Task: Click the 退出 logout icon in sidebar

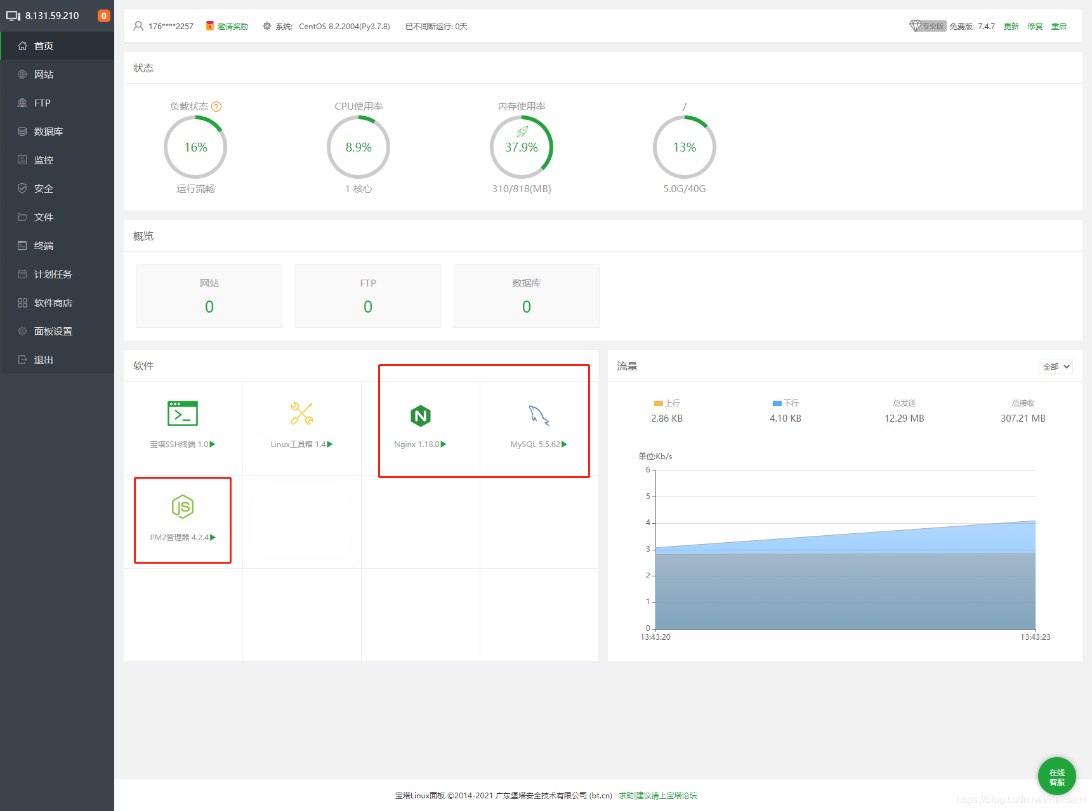Action: point(22,360)
